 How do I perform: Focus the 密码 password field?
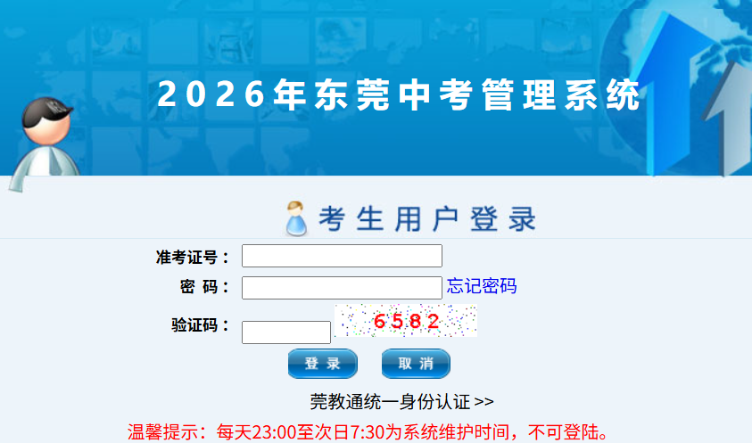(x=342, y=288)
